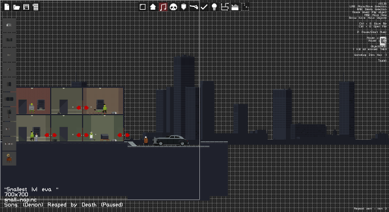The image size is (389, 212).
Task: Select the orange-coated character near the car
Action: (x=146, y=141)
